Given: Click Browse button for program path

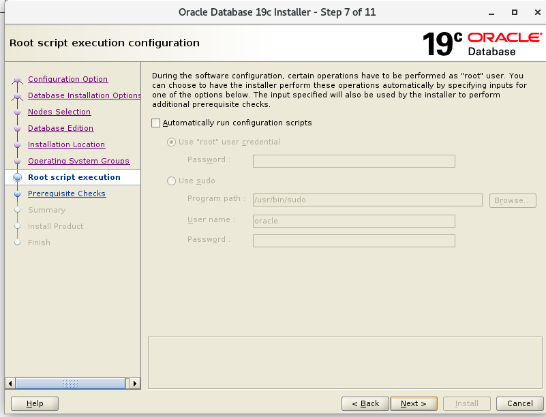Looking at the screenshot, I should (x=513, y=200).
